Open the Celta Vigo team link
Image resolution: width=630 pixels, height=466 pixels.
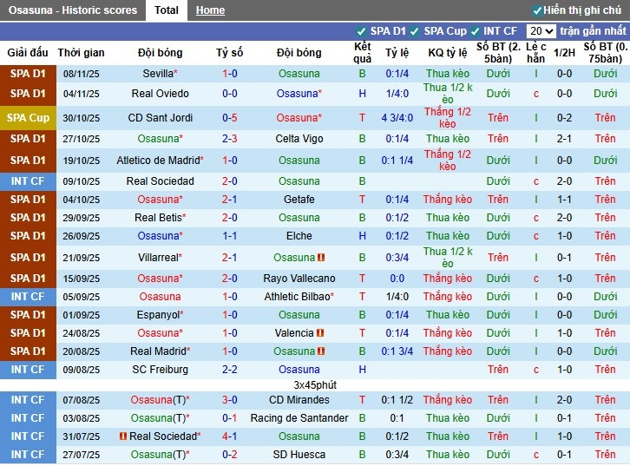299,139
